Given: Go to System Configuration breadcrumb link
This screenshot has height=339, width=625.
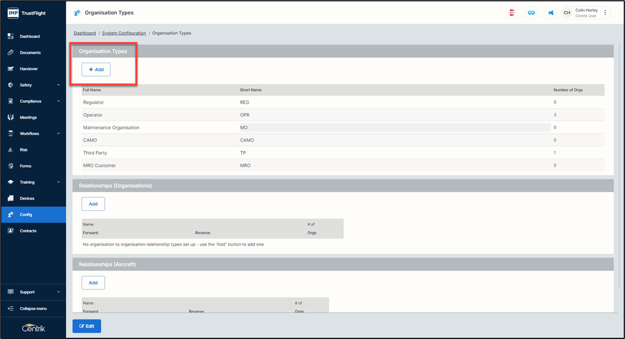Looking at the screenshot, I should [124, 33].
